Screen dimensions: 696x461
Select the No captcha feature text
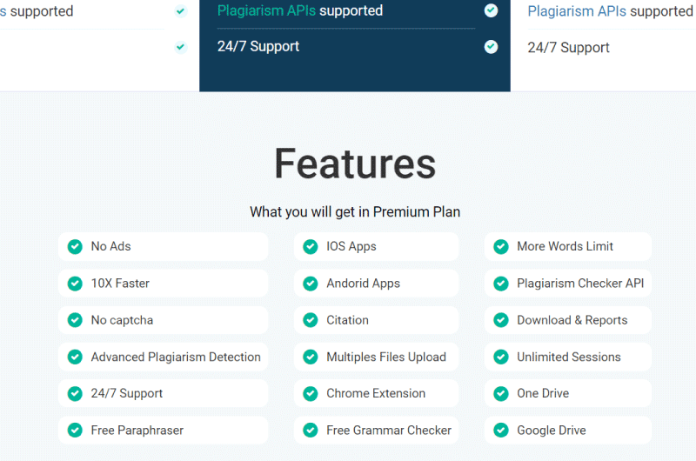point(122,320)
